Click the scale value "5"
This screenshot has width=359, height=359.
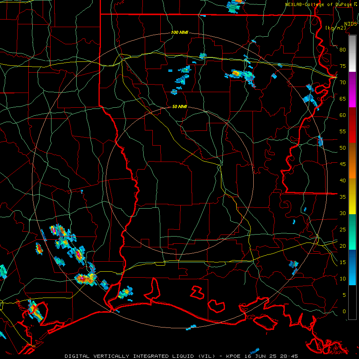(344, 295)
